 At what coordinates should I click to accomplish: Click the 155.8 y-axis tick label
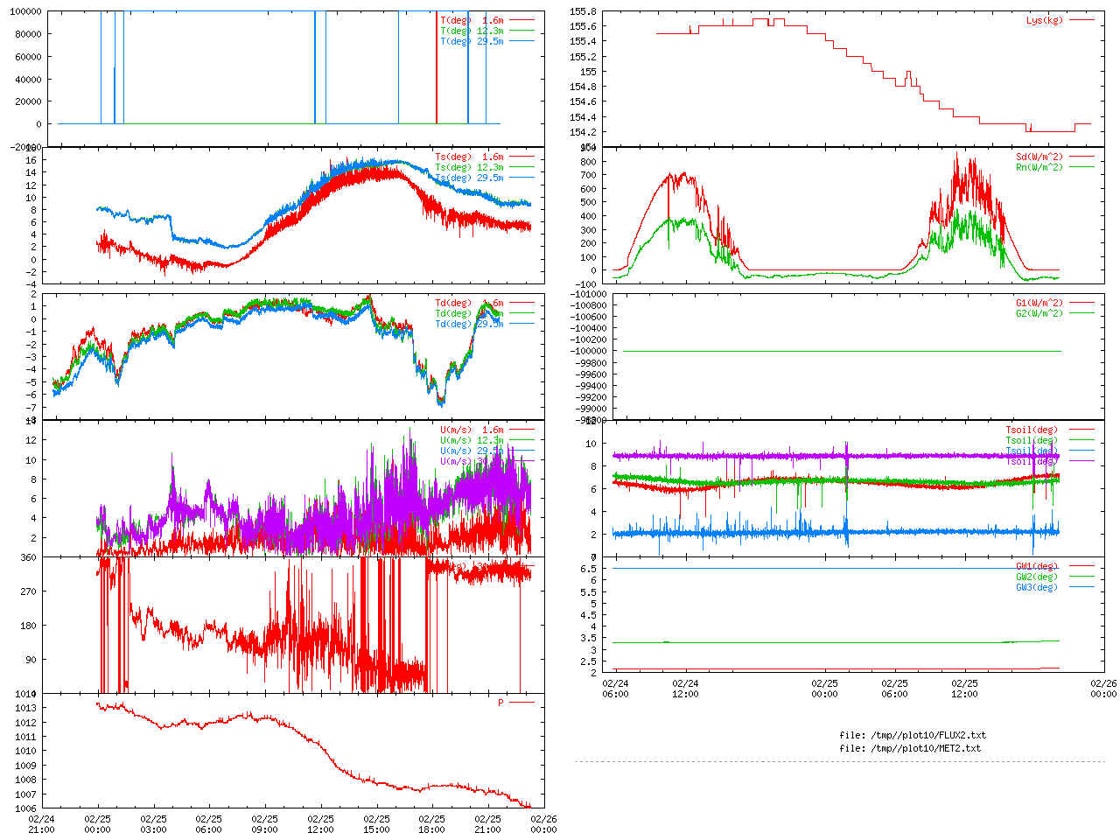[583, 11]
